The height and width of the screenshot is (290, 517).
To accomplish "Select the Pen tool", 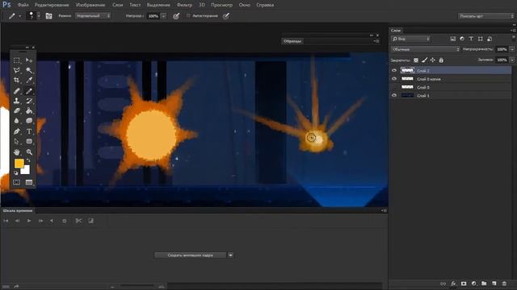I will 16,131.
